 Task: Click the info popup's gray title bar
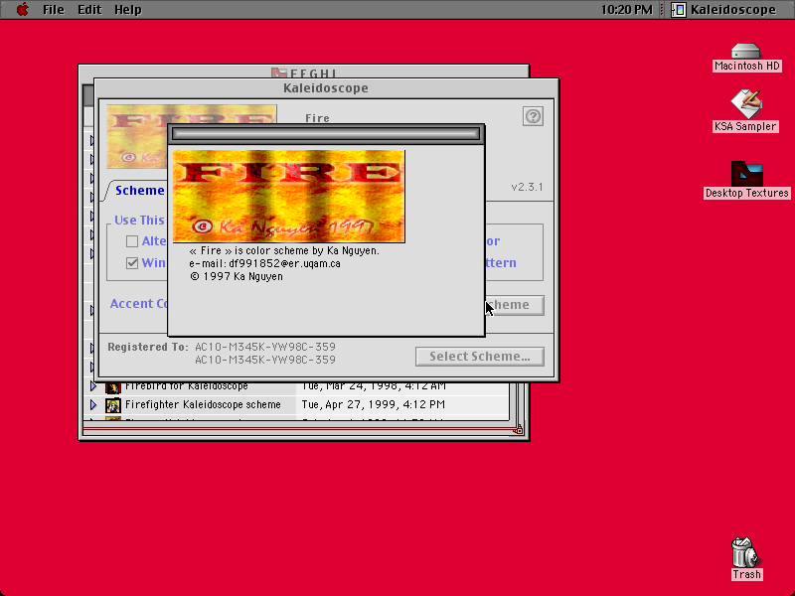click(326, 134)
